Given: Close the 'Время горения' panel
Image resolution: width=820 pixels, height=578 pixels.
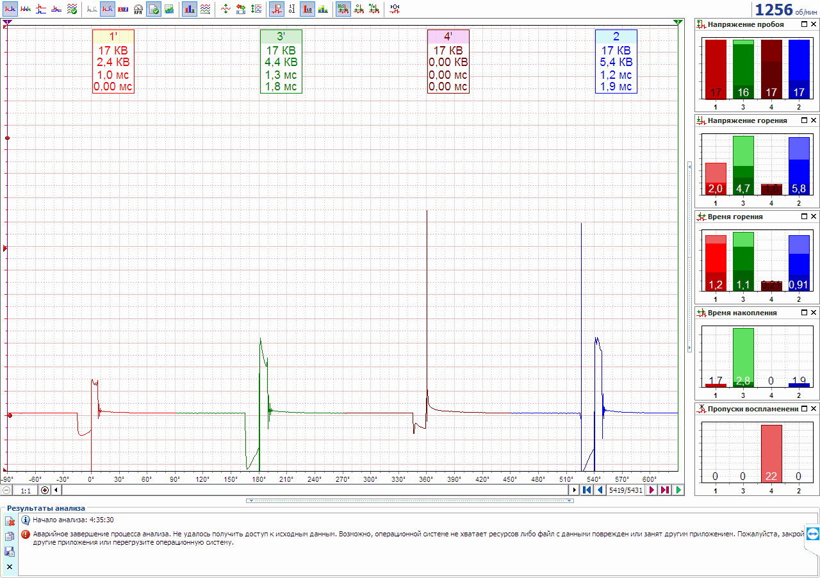Looking at the screenshot, I should click(814, 216).
